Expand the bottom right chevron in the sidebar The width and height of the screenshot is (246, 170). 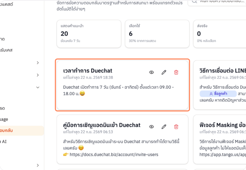tap(38, 165)
